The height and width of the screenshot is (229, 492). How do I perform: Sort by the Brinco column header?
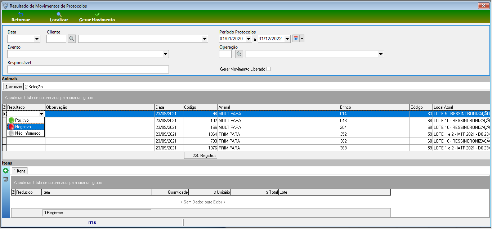[x=374, y=107]
